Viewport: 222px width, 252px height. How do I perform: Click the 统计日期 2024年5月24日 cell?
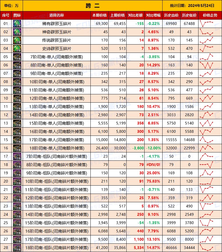[192, 6]
